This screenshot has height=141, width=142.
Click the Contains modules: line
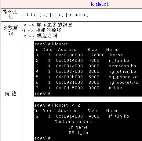75,122
